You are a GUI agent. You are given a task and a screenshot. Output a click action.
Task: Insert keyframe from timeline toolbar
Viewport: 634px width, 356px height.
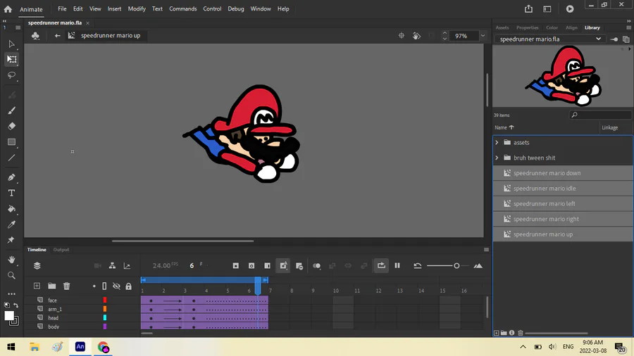[236, 265]
